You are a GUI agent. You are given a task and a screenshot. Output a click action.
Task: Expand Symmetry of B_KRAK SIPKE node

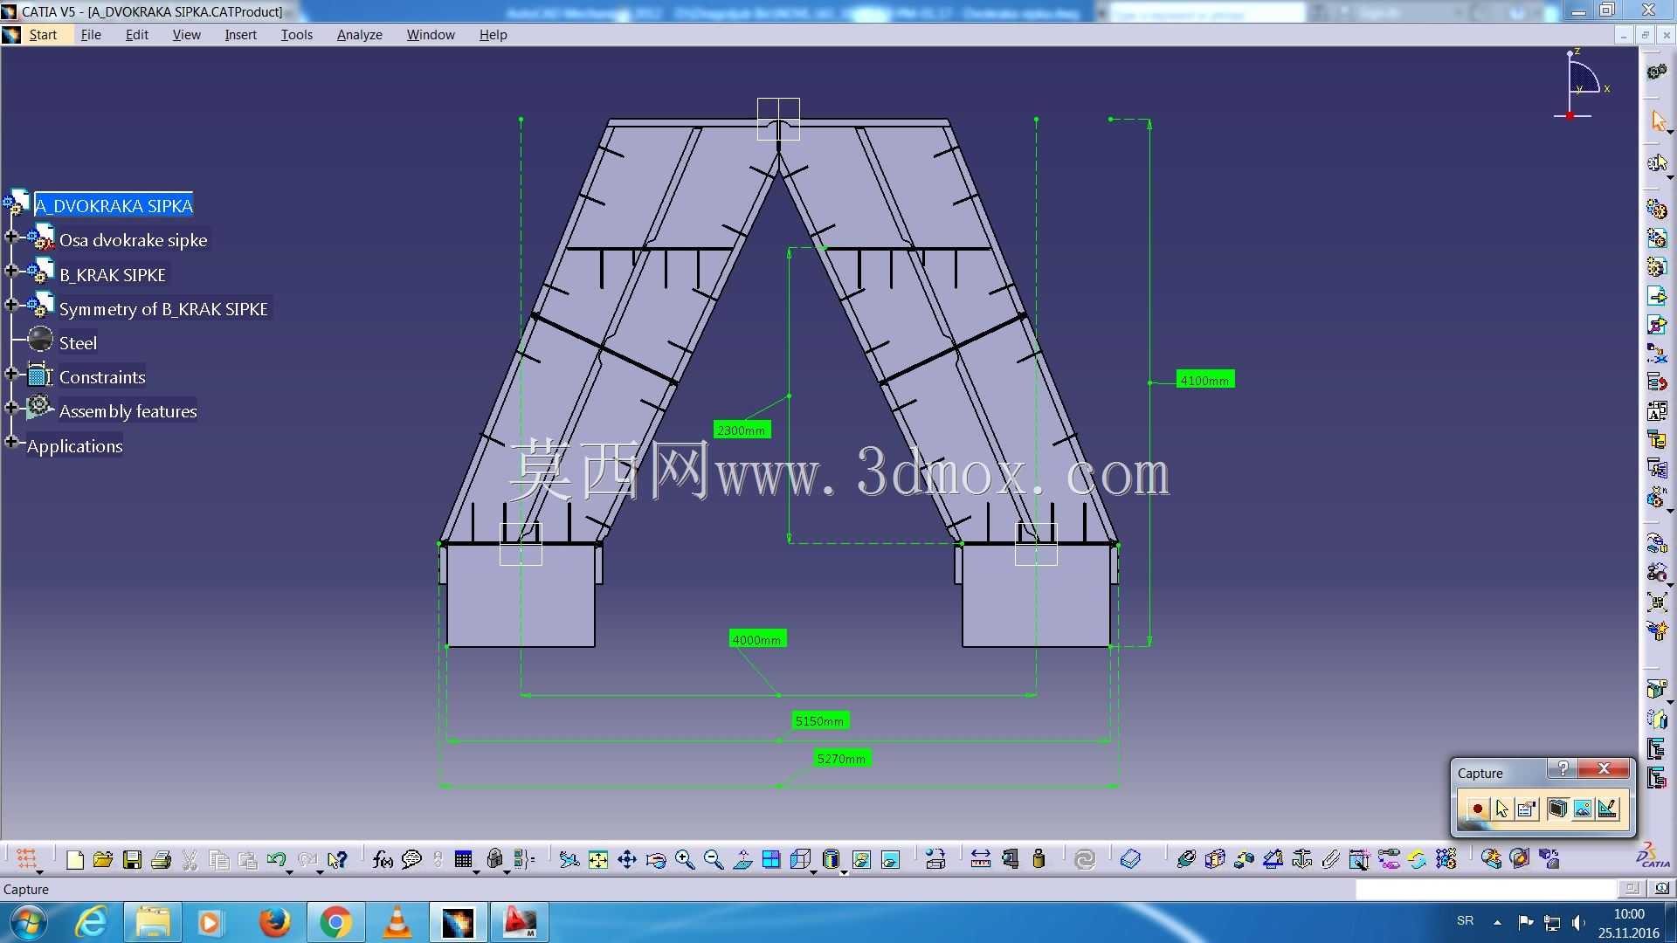11,305
